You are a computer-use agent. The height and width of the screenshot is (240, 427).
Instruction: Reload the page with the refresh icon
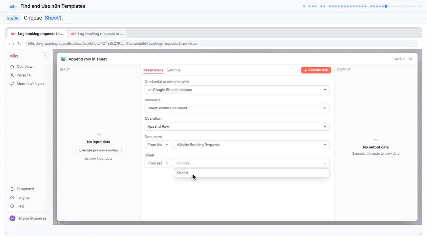(x=19, y=44)
